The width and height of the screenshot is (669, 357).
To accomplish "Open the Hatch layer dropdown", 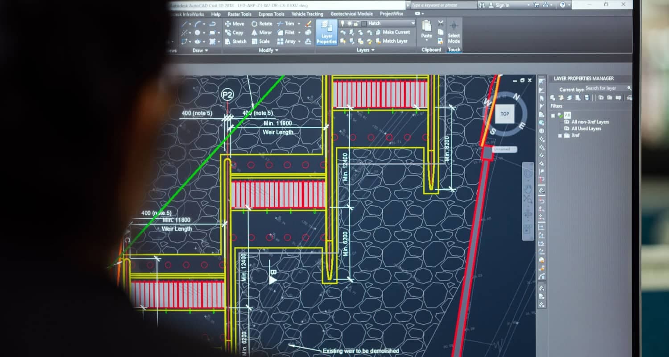I will [413, 24].
